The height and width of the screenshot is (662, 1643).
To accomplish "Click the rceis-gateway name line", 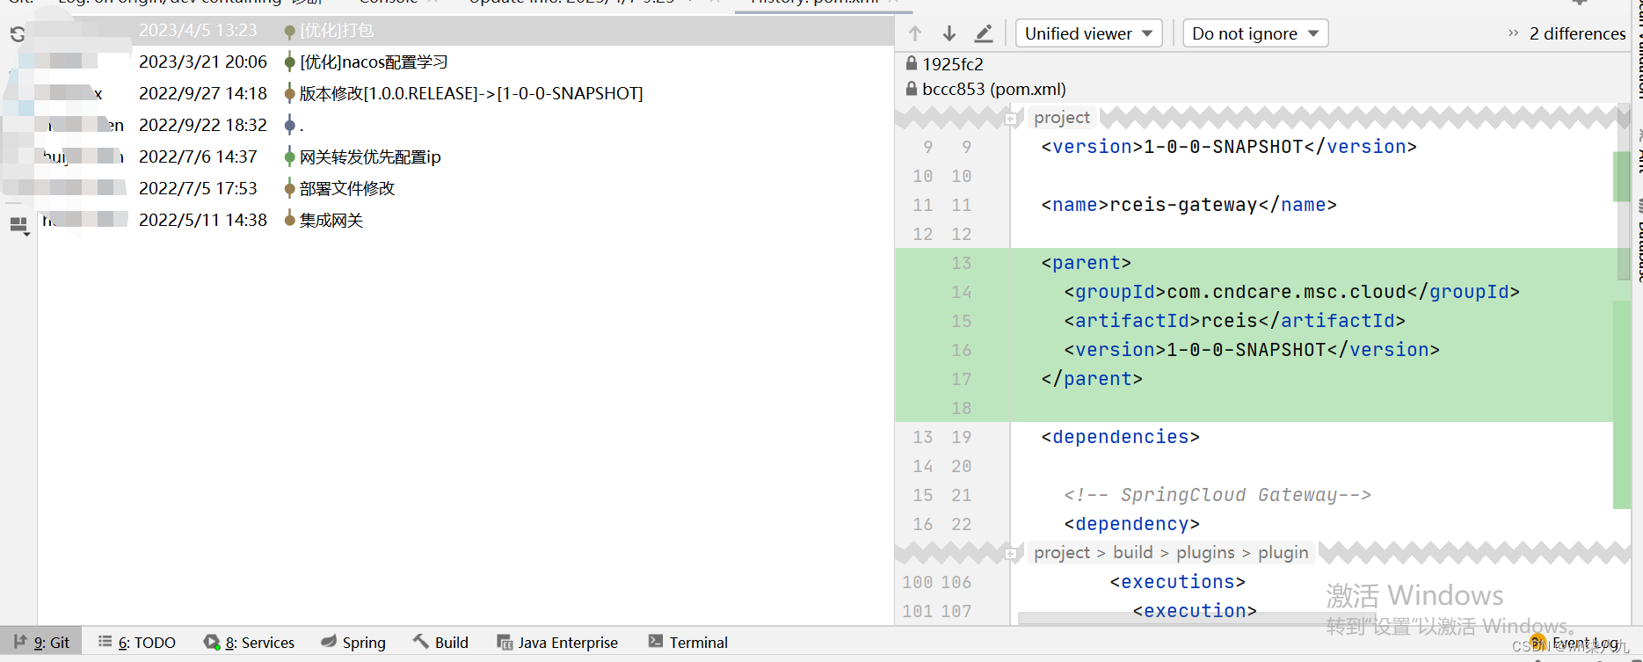I will click(x=1189, y=205).
